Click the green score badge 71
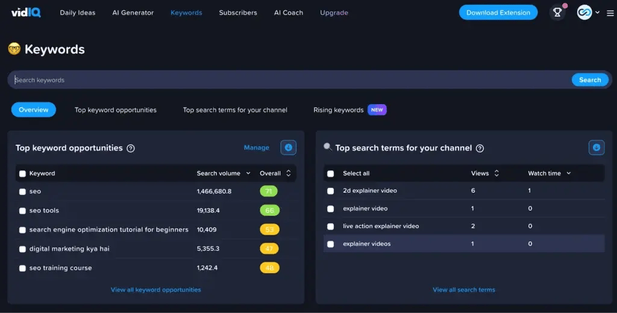This screenshot has width=617, height=313. point(269,191)
